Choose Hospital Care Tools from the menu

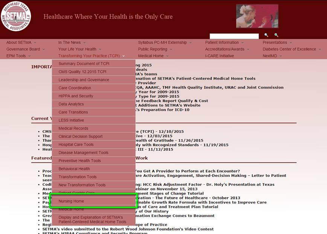coord(94,145)
